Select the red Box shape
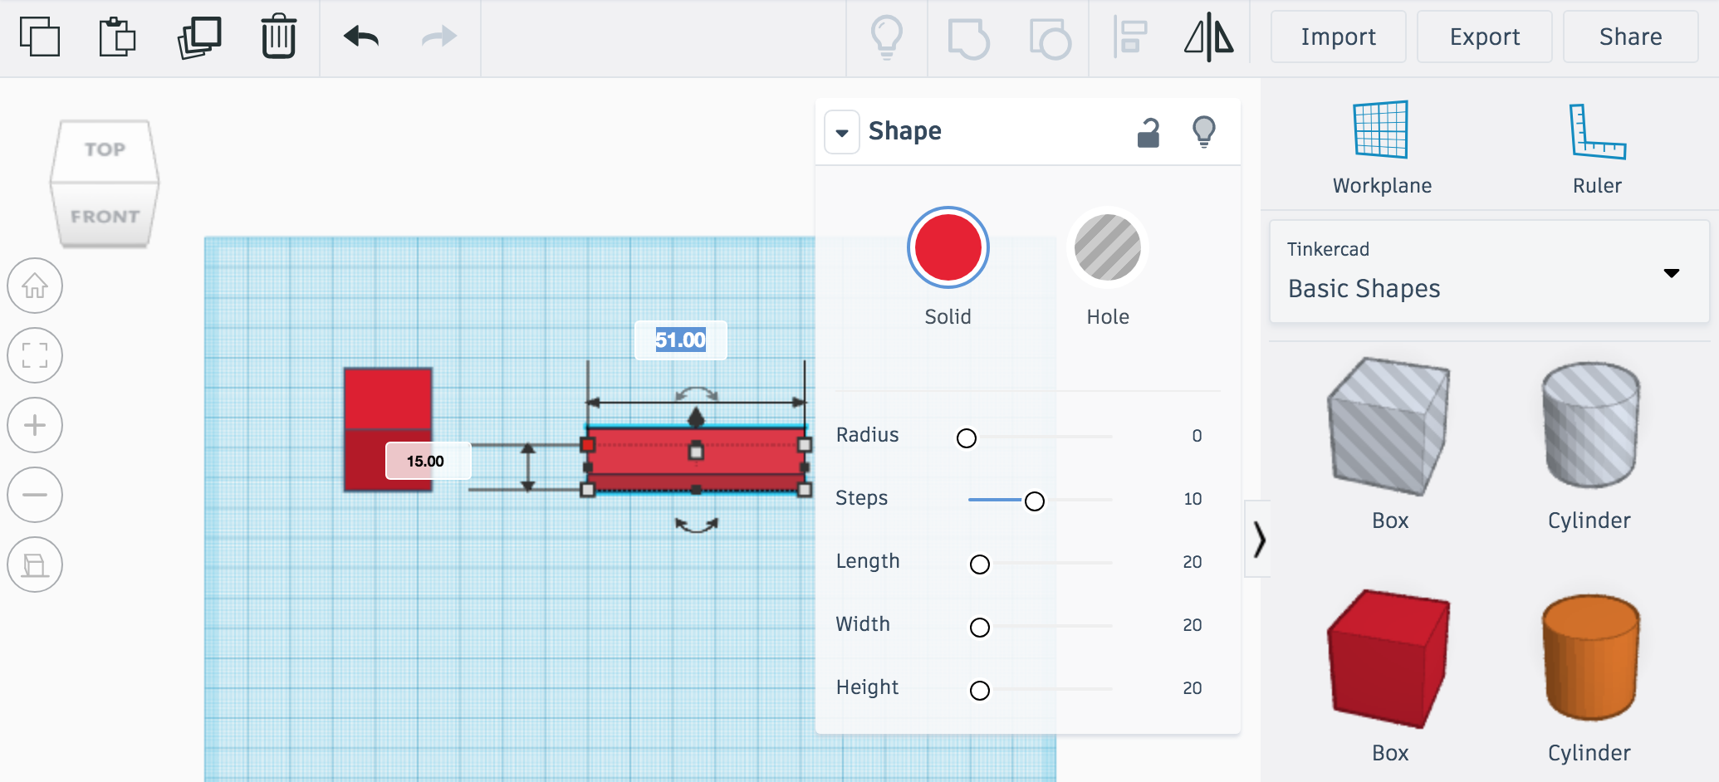This screenshot has height=782, width=1719. pos(1388,659)
